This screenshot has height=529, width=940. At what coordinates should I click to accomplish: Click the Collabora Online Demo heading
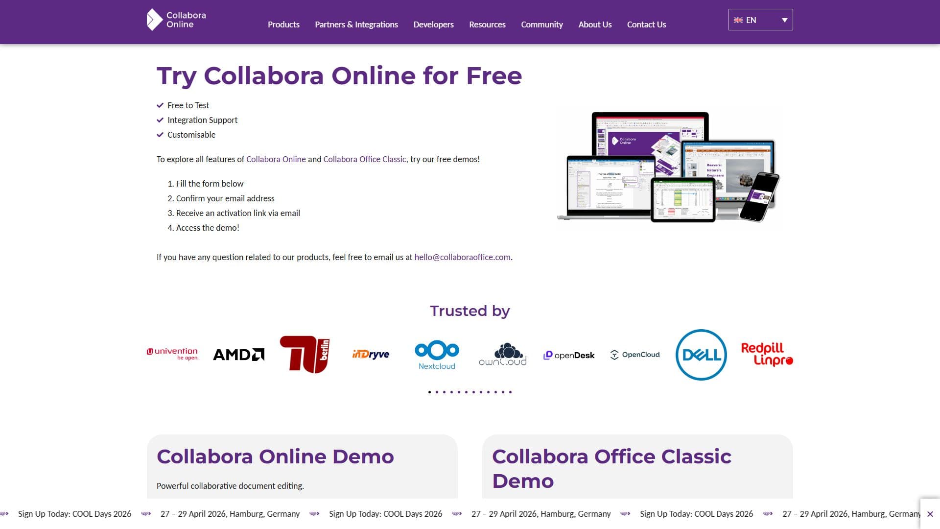pos(275,457)
